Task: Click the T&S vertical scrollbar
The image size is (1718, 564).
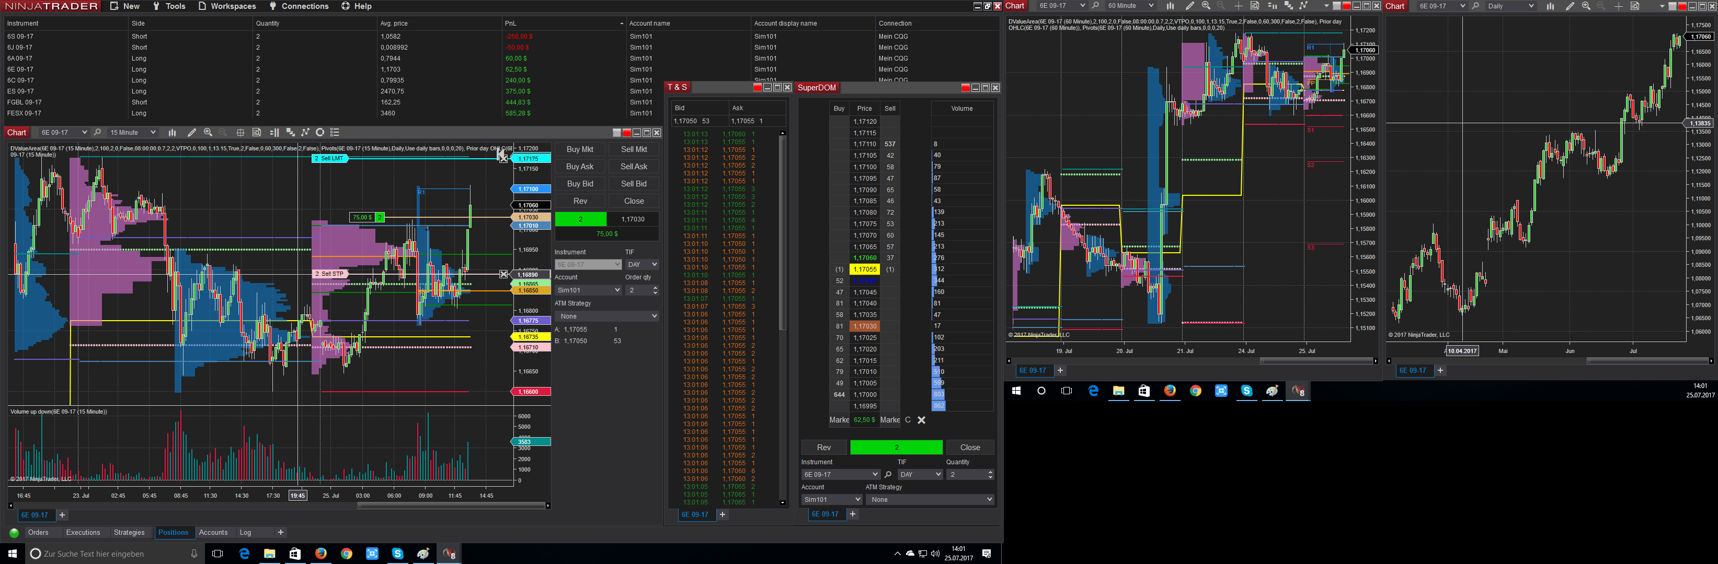Action: 782,233
